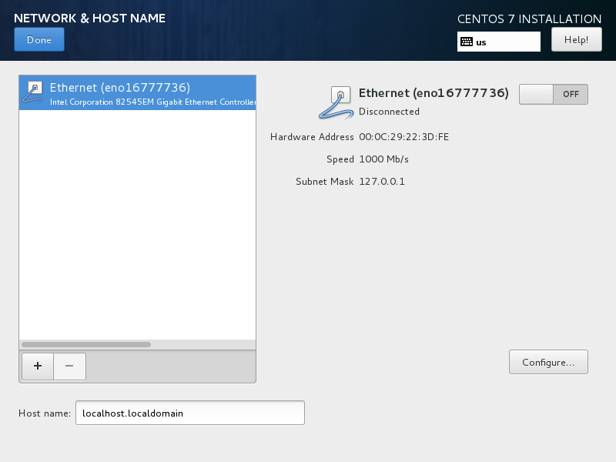The height and width of the screenshot is (462, 616).
Task: Open the Configure... button
Action: pos(548,362)
